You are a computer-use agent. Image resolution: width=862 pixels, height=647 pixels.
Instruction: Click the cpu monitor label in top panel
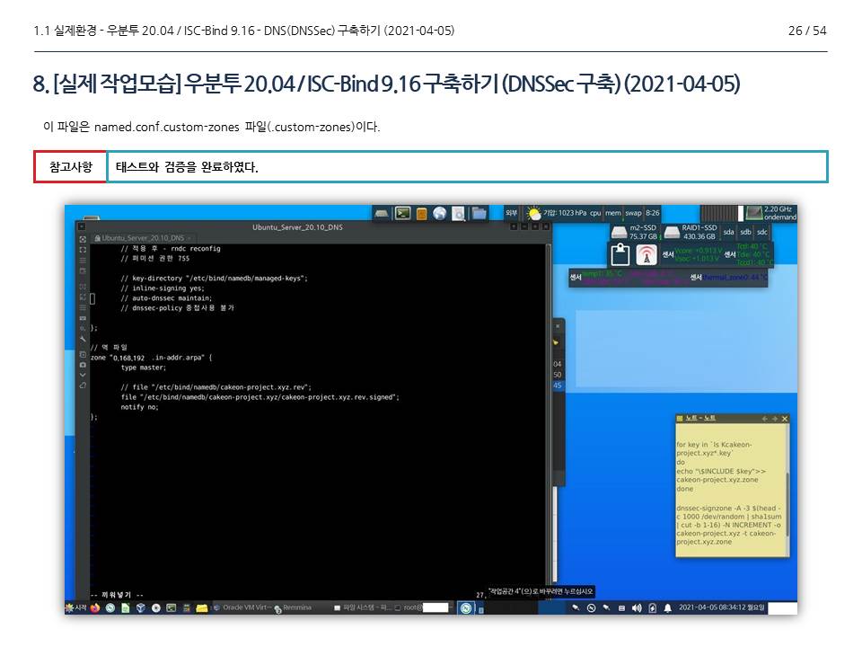tap(595, 213)
